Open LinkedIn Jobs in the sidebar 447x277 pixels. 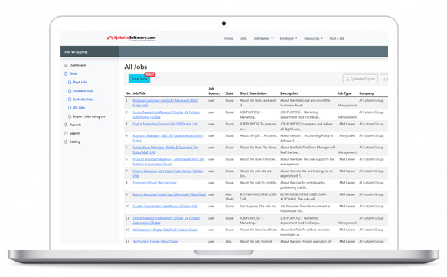pos(83,99)
